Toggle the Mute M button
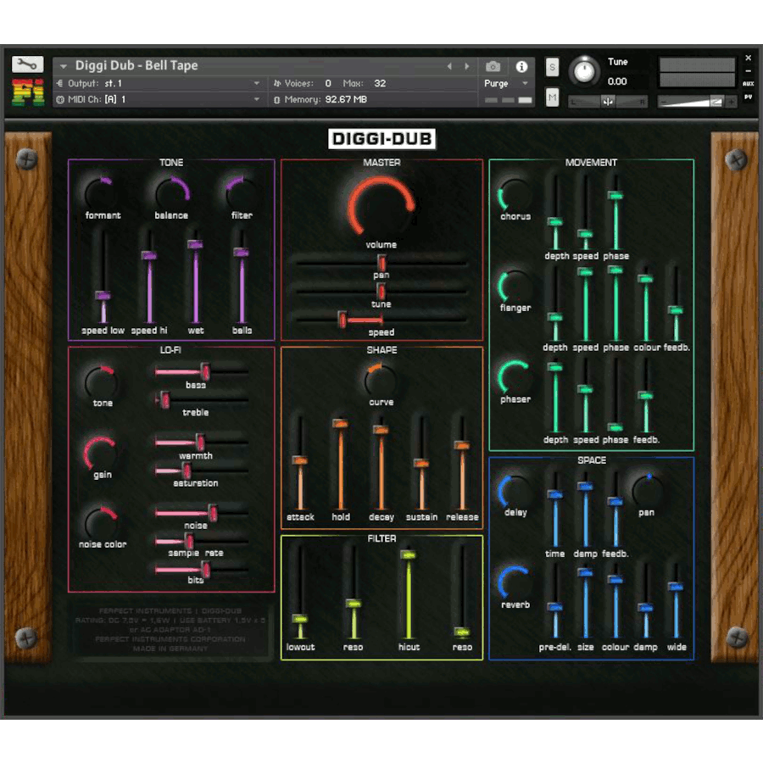 click(552, 97)
